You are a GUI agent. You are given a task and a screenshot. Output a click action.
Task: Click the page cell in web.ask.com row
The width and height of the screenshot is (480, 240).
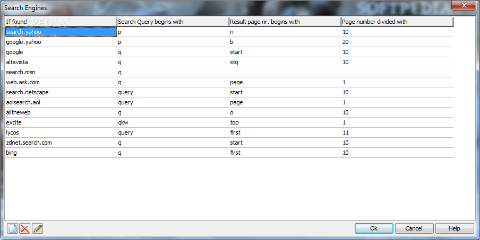click(285, 82)
